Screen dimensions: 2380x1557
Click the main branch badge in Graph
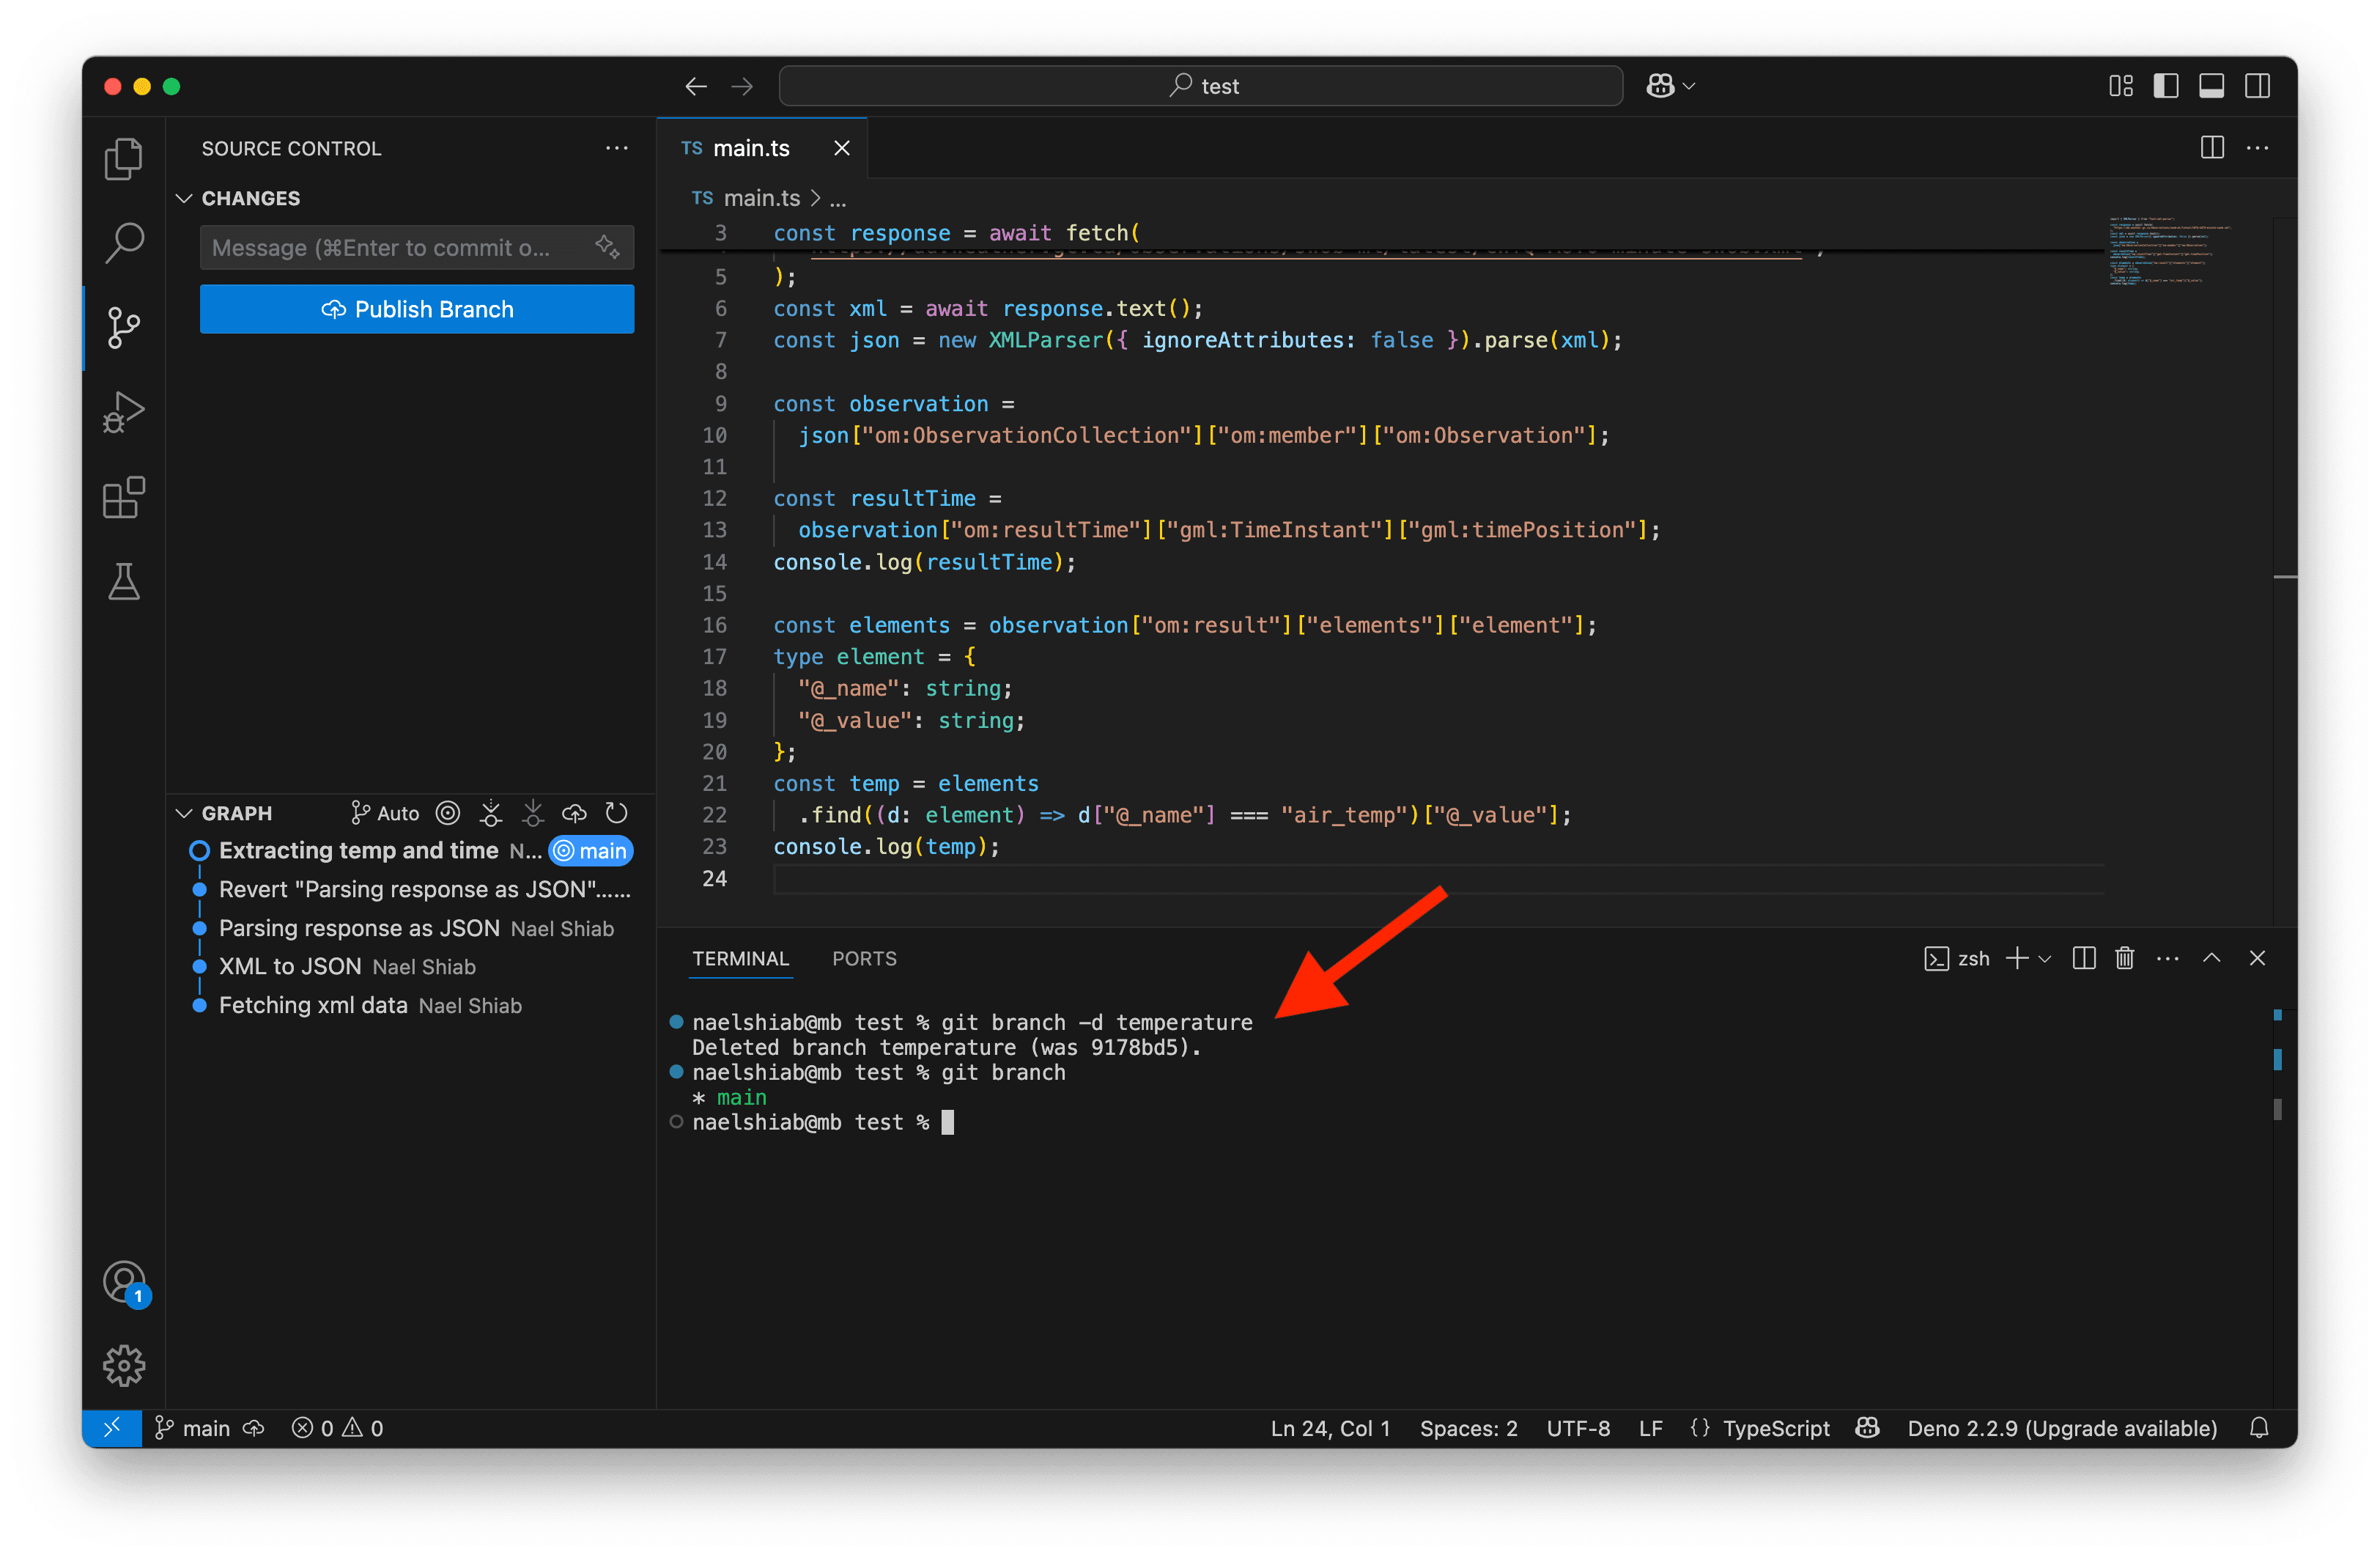click(x=591, y=852)
